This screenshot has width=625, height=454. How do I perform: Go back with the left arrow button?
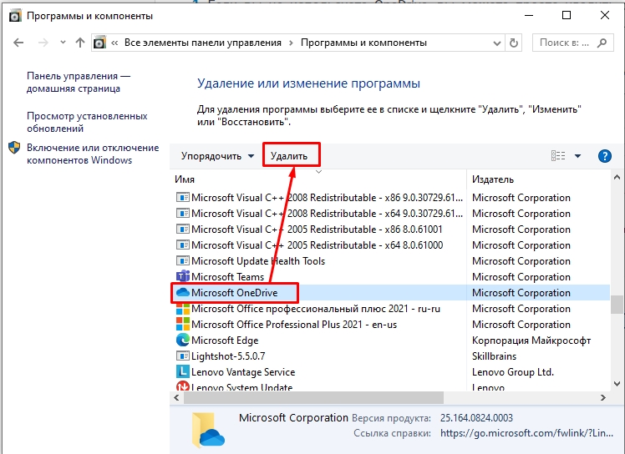coord(17,43)
